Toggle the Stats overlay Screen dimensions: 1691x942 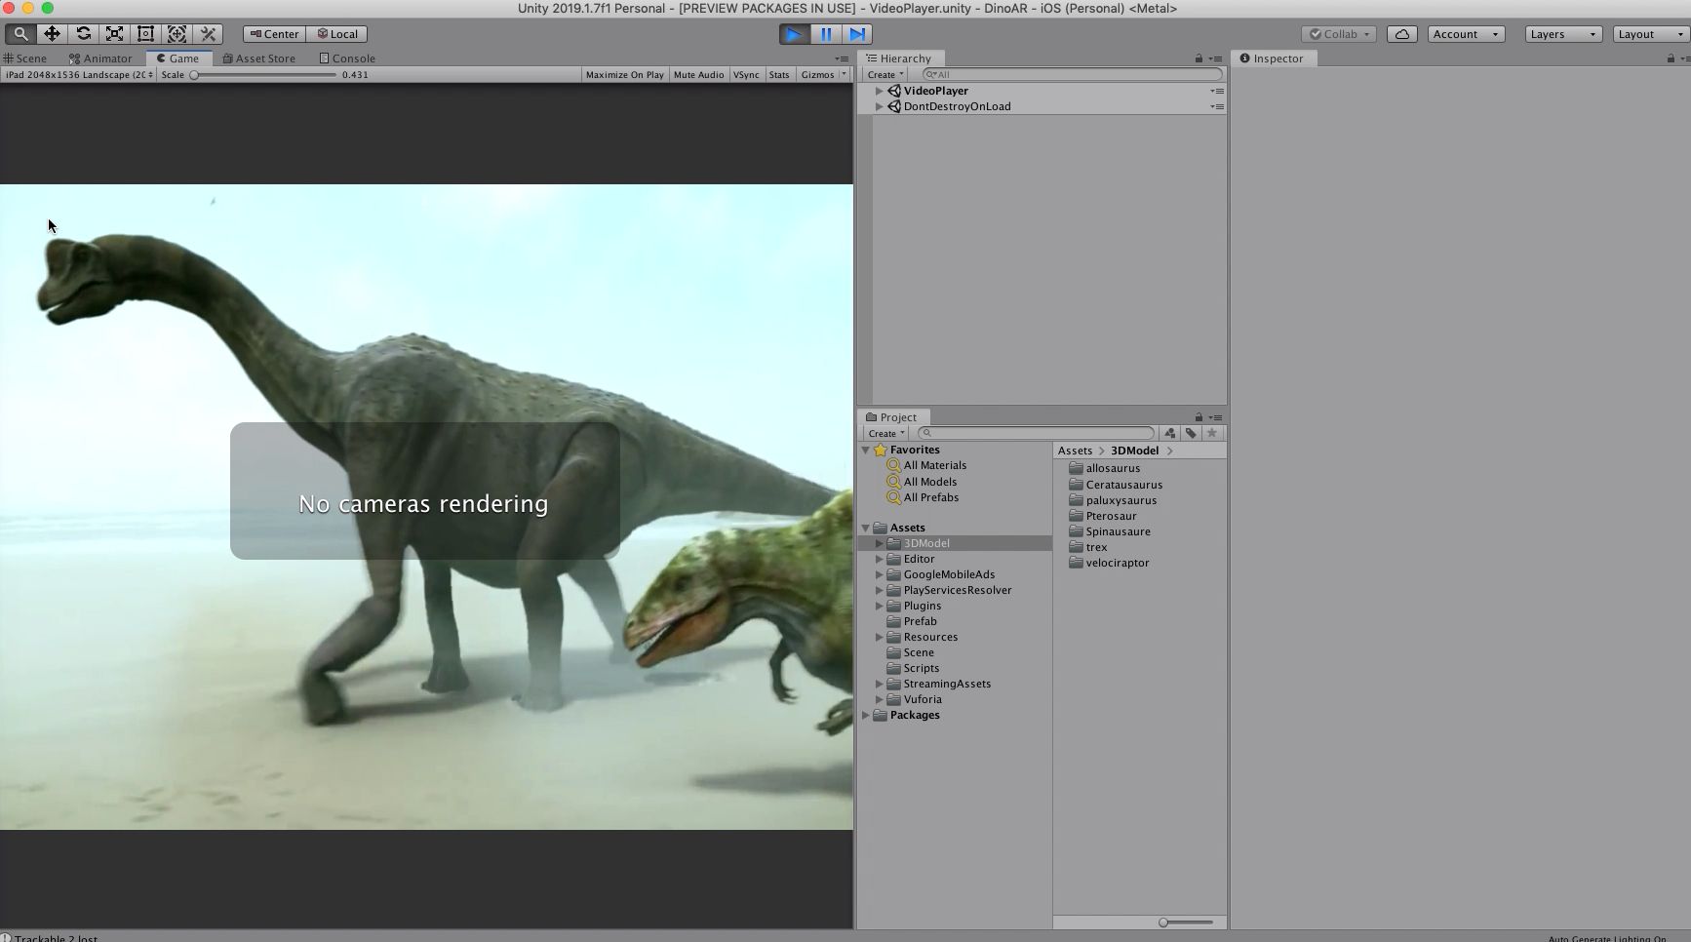778,75
